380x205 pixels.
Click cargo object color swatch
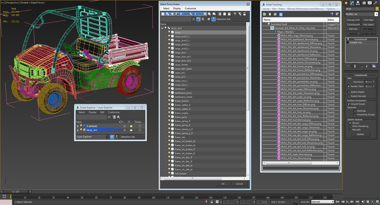377,9
